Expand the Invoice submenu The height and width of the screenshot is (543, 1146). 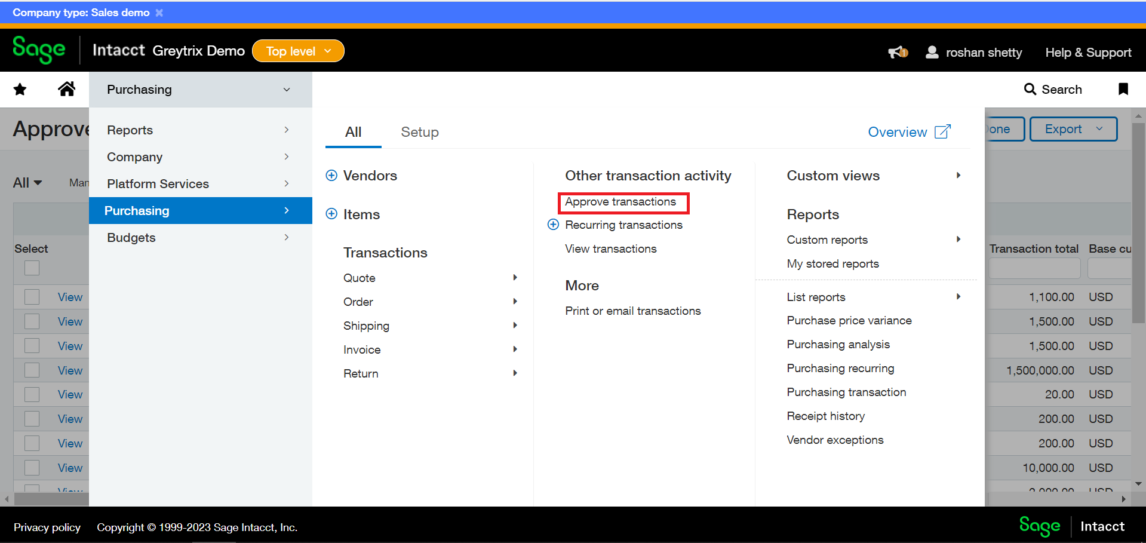point(515,349)
